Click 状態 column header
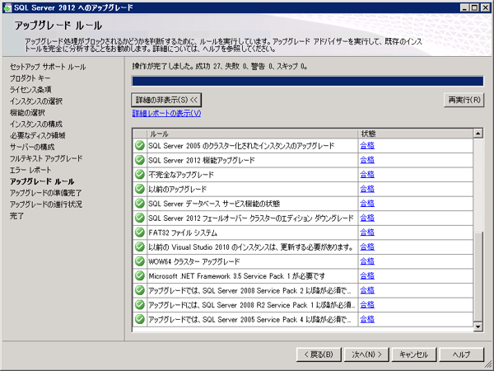 pyautogui.click(x=416, y=134)
